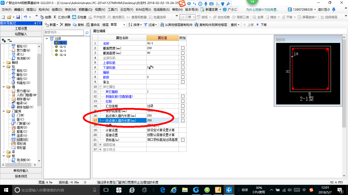
Task: Delete component with 删除 button
Action: point(65,25)
